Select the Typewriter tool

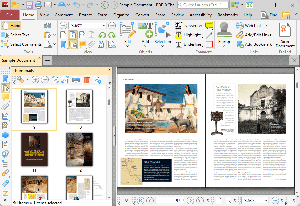pos(189,26)
